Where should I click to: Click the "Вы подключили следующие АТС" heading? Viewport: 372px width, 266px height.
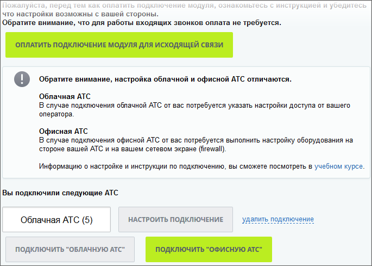tap(60, 193)
